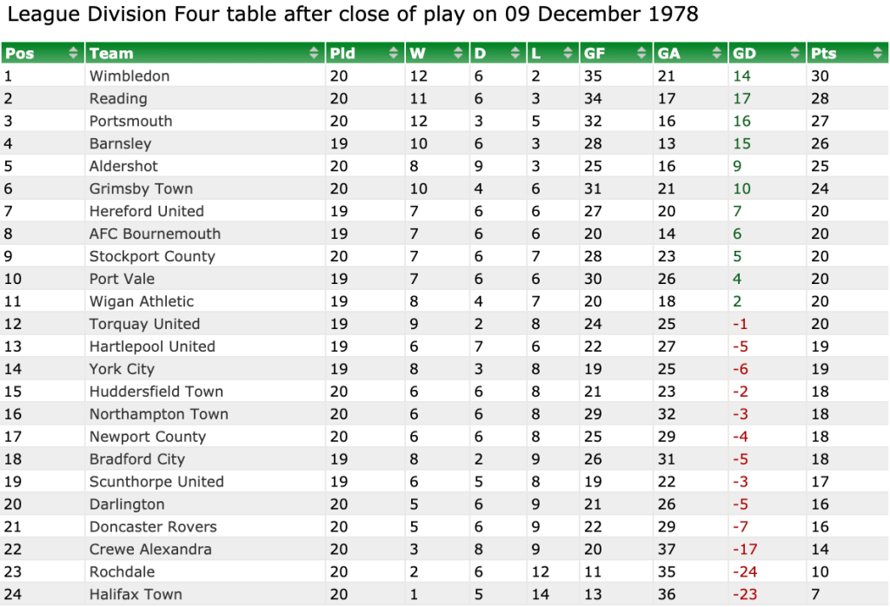Select Reading's goal difference cell showing 17
The image size is (890, 607).
coord(741,99)
